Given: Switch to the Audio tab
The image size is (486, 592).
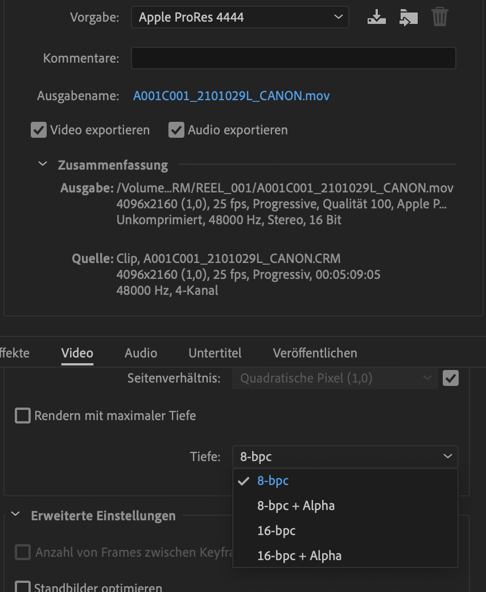Looking at the screenshot, I should 141,353.
